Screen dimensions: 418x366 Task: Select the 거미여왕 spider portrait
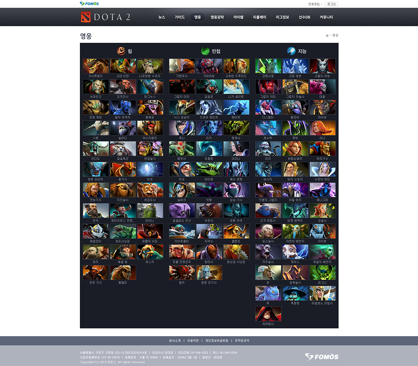209,66
